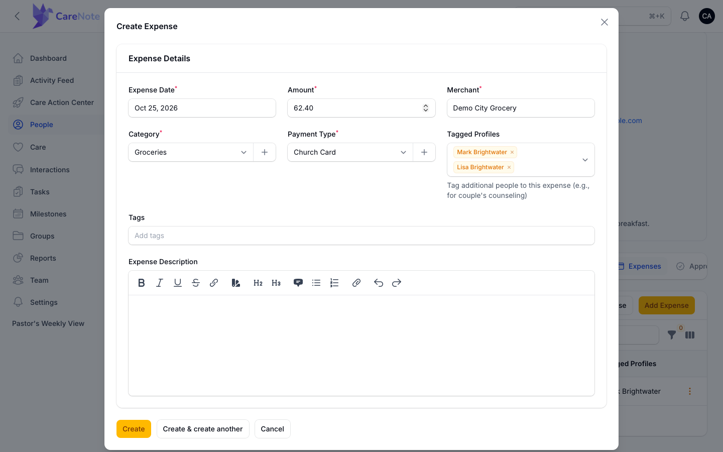723x452 pixels.
Task: Select Create & create another
Action: coord(203,429)
